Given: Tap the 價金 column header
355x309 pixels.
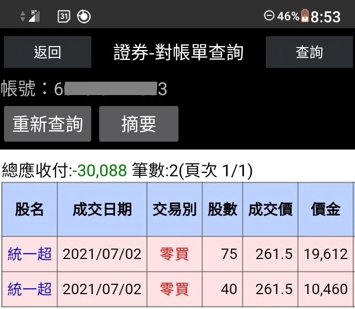Looking at the screenshot, I should pos(326,209).
